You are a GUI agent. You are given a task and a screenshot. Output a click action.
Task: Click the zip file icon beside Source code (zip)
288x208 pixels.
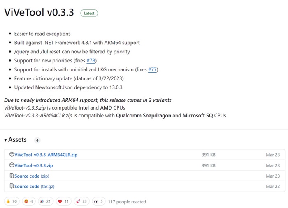click(12, 176)
